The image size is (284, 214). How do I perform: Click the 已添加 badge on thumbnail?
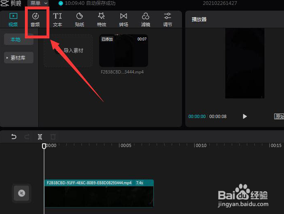pyautogui.click(x=107, y=39)
